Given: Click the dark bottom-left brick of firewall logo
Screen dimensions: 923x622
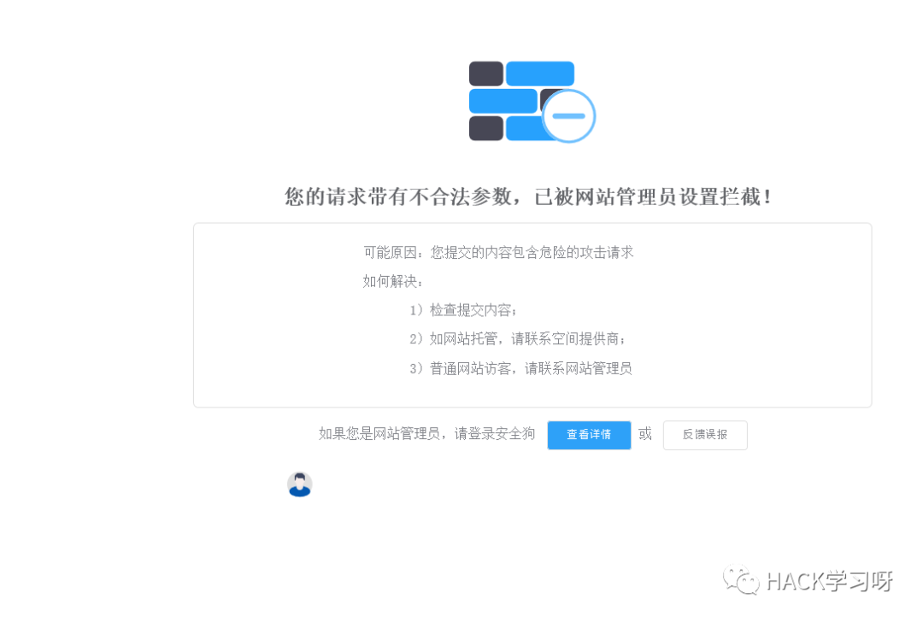Looking at the screenshot, I should (486, 128).
